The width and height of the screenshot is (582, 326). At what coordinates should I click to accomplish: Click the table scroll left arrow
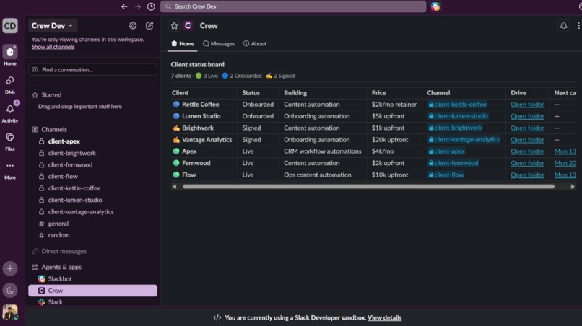click(x=175, y=187)
